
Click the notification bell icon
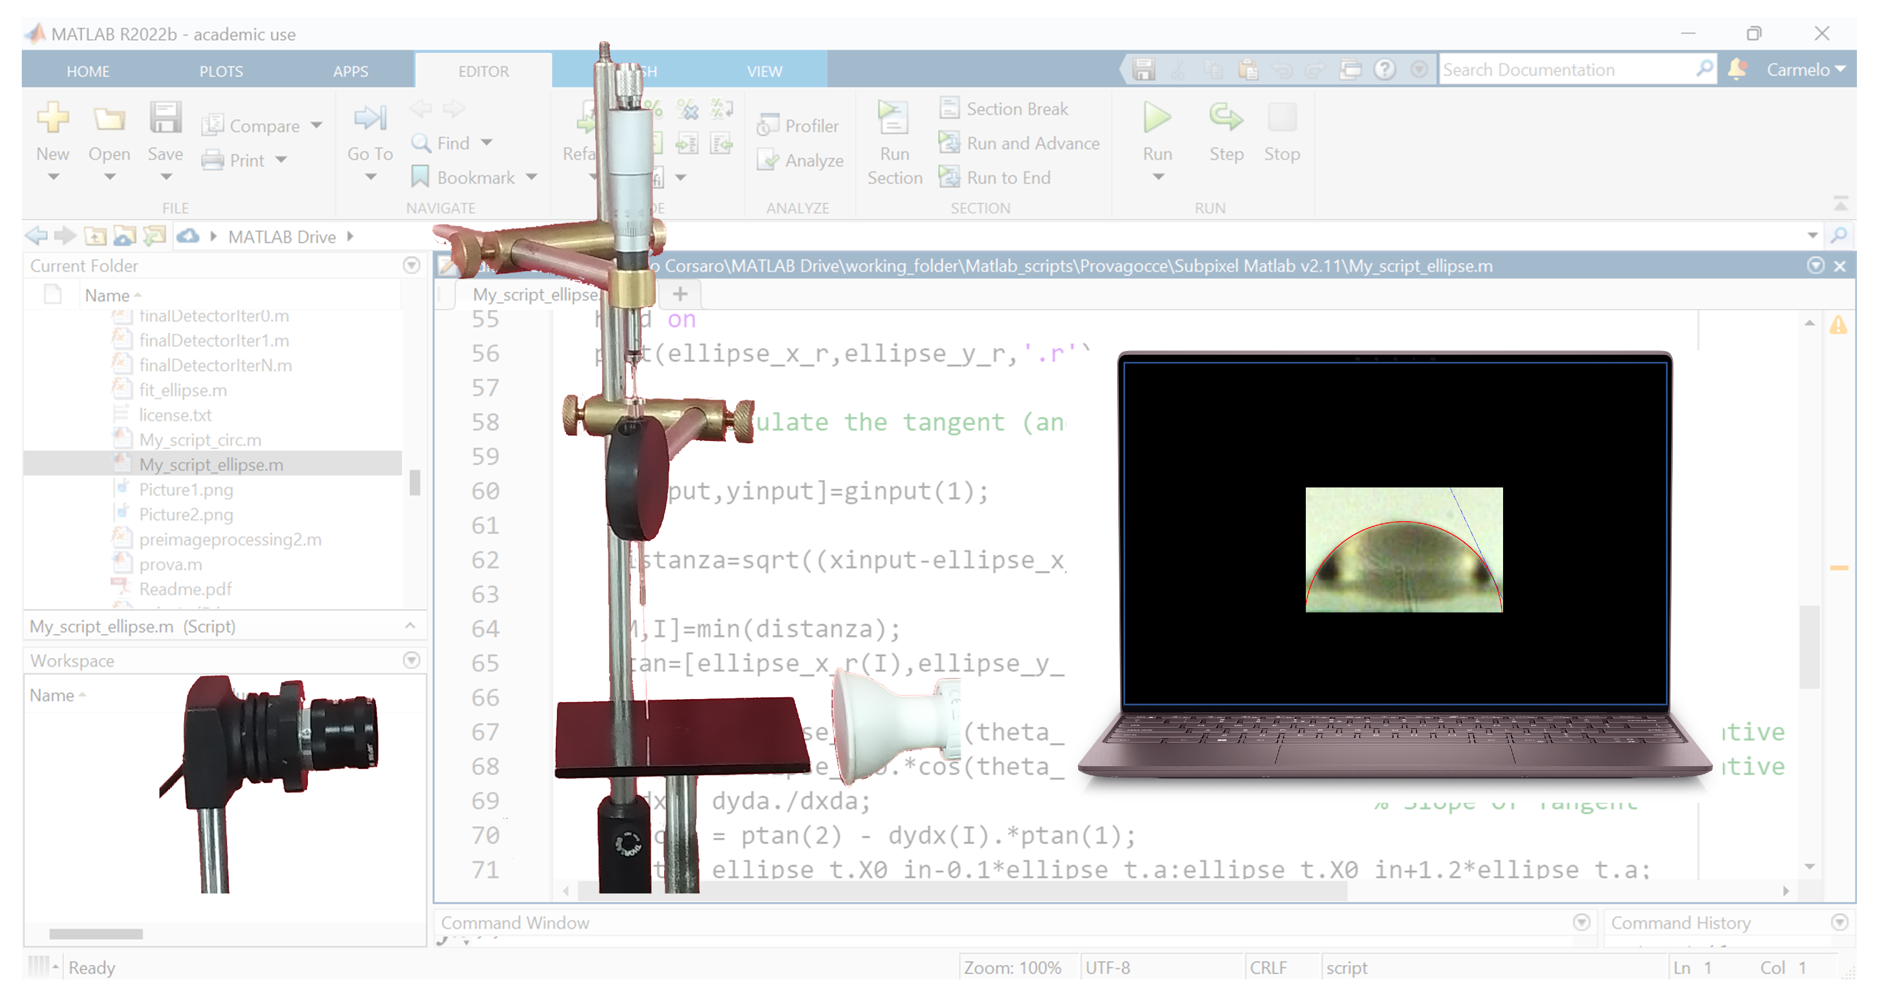(1738, 69)
